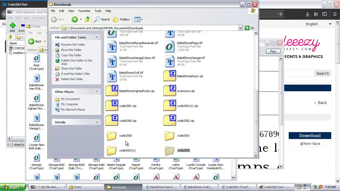Click Back button in the Fonts window
The image size is (340, 191).
36,41
